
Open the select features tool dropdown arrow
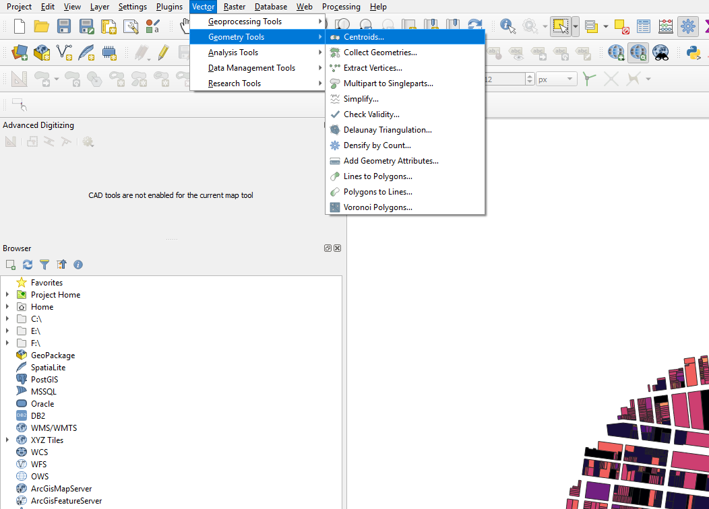click(575, 26)
